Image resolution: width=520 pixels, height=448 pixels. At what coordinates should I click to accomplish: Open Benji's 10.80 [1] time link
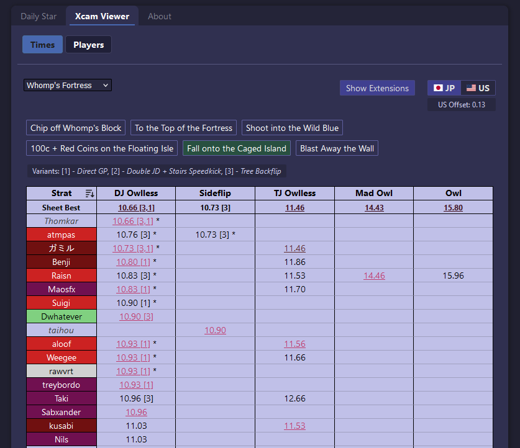tap(133, 262)
